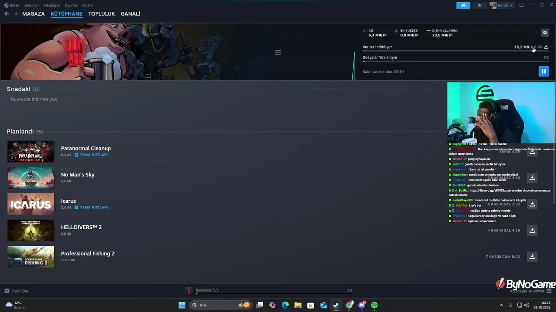The image size is (556, 312).
Task: Open the Windows Start menu
Action: pyautogui.click(x=182, y=305)
